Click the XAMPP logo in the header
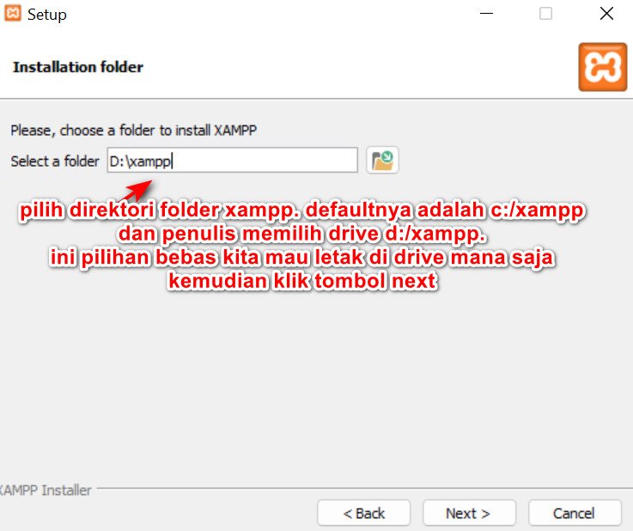The width and height of the screenshot is (633, 531). [x=602, y=67]
